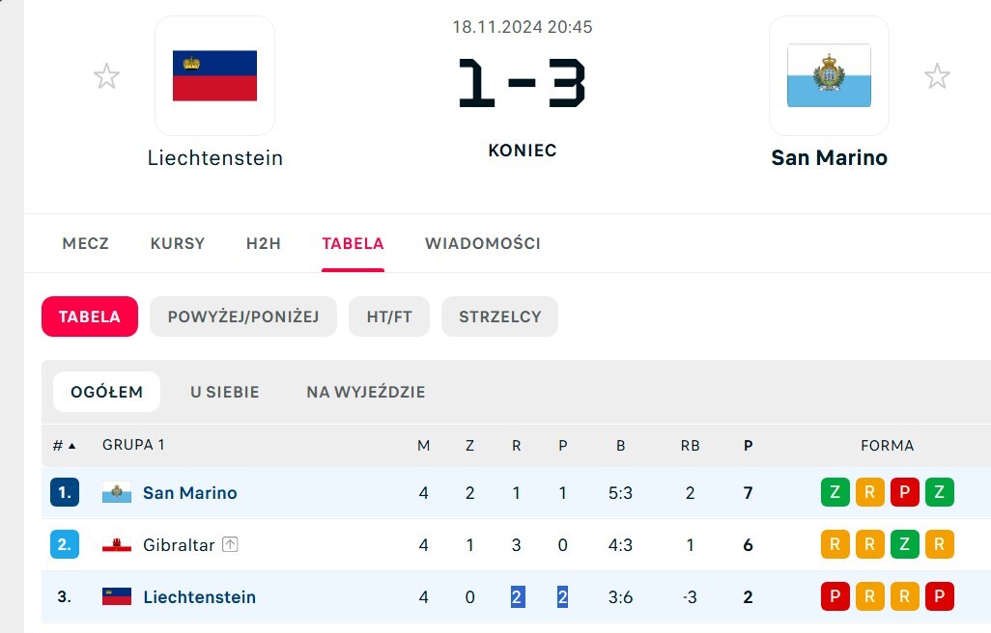The width and height of the screenshot is (991, 633).
Task: Switch standings to NA WYJEŹDZIE
Action: (366, 392)
